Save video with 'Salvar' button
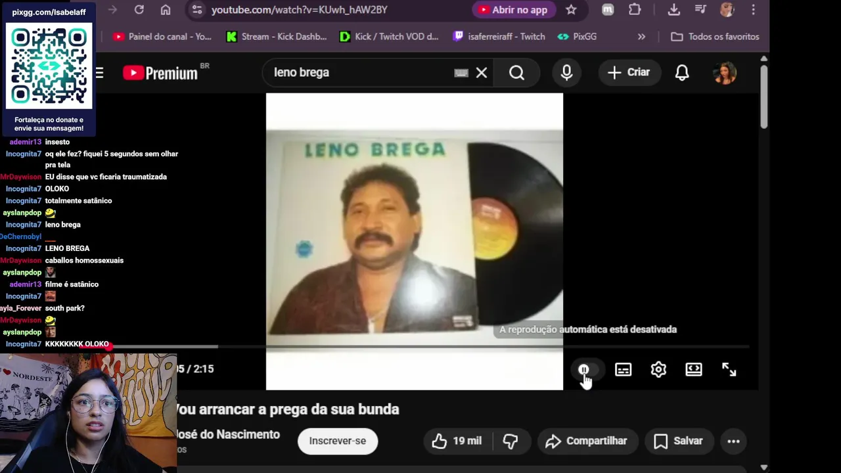 point(679,441)
